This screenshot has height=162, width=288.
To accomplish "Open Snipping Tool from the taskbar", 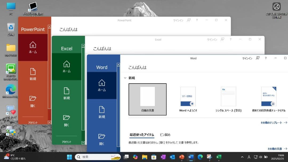I will click(209, 157).
